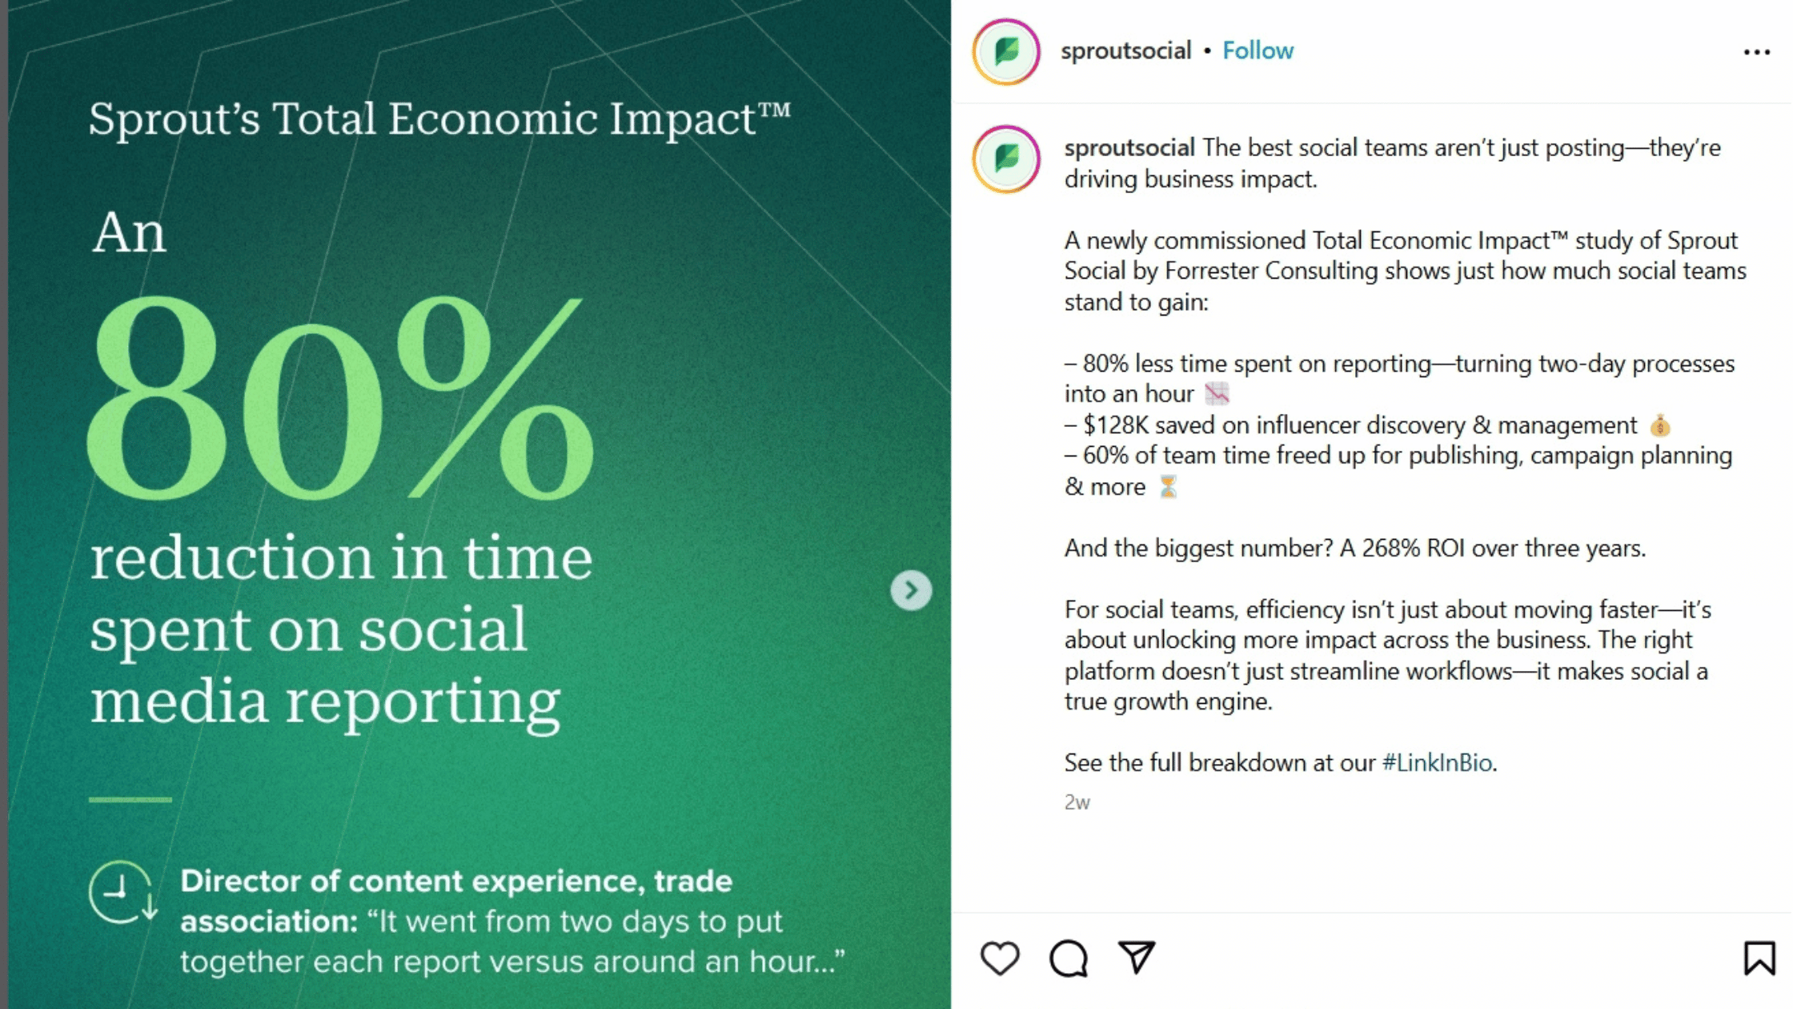1793x1009 pixels.
Task: Select the sproutsocial username in the header
Action: 1125,50
